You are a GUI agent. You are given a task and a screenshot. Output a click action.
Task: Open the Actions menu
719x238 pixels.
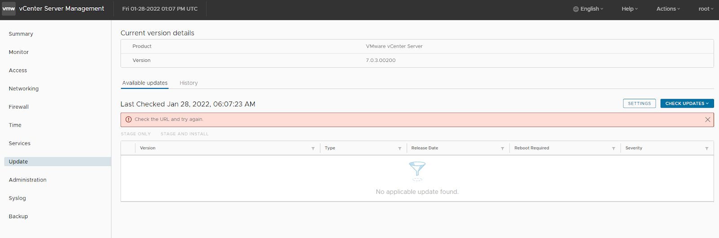click(668, 9)
